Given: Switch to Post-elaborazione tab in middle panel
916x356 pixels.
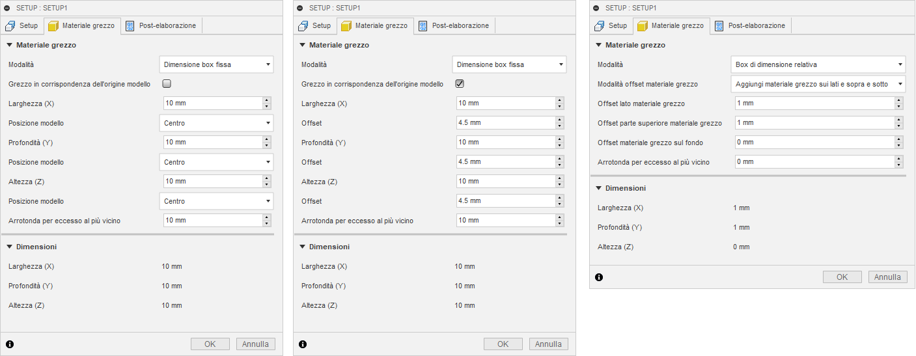Looking at the screenshot, I should tap(454, 26).
